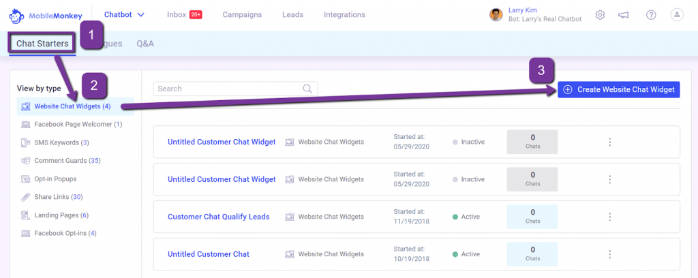Select Facebook Page Welcomer type filter
This screenshot has height=278, width=698.
(x=71, y=125)
